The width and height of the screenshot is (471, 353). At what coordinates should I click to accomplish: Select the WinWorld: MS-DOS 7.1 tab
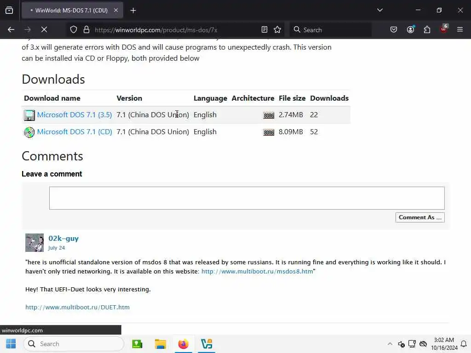72,11
